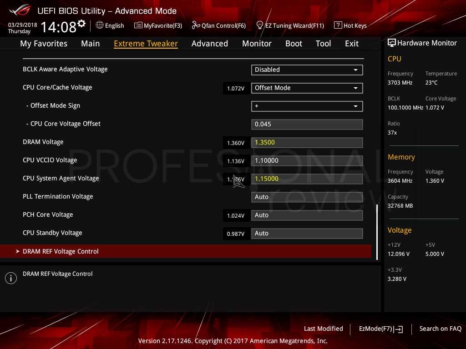
Task: Open the Monitor tab
Action: click(x=257, y=44)
